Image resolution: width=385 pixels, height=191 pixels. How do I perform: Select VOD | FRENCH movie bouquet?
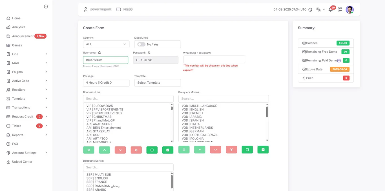tap(192, 113)
